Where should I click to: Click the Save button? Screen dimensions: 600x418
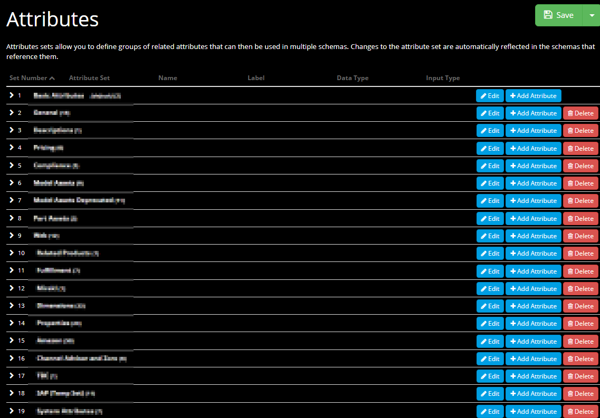coord(558,15)
